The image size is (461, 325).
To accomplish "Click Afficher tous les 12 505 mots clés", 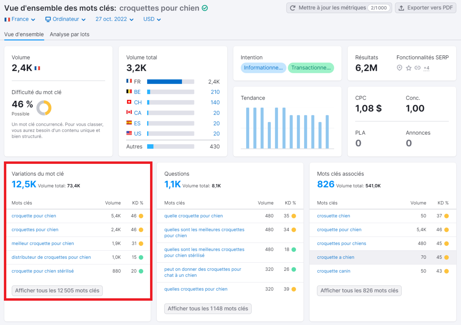I will click(57, 290).
